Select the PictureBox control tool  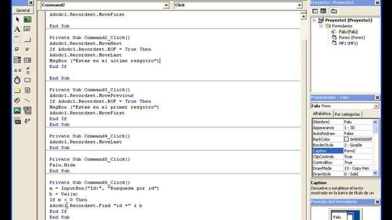pos(28,20)
